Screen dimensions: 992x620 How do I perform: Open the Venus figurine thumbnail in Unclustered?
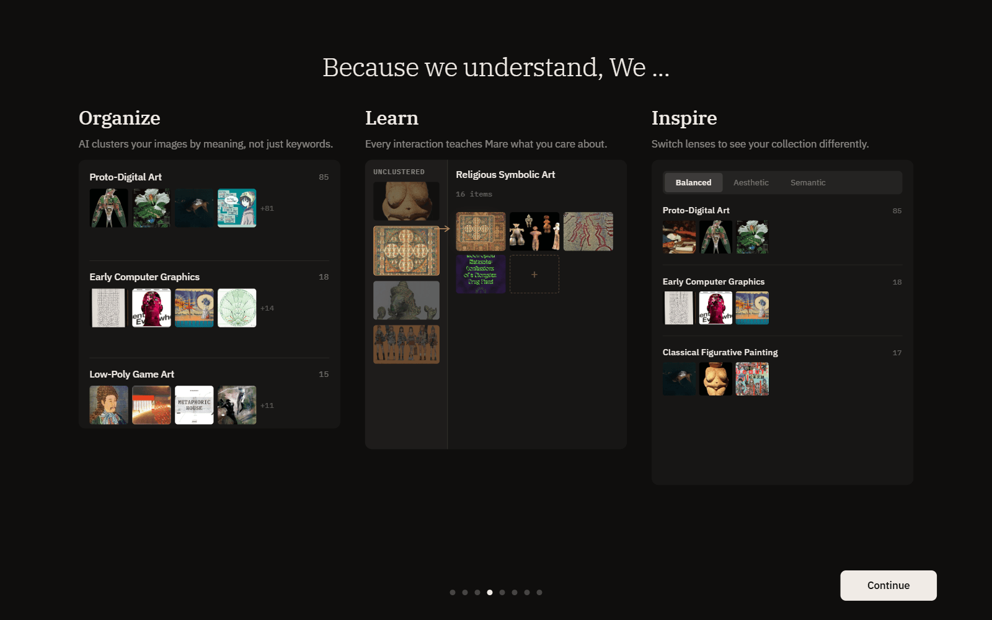pyautogui.click(x=406, y=201)
